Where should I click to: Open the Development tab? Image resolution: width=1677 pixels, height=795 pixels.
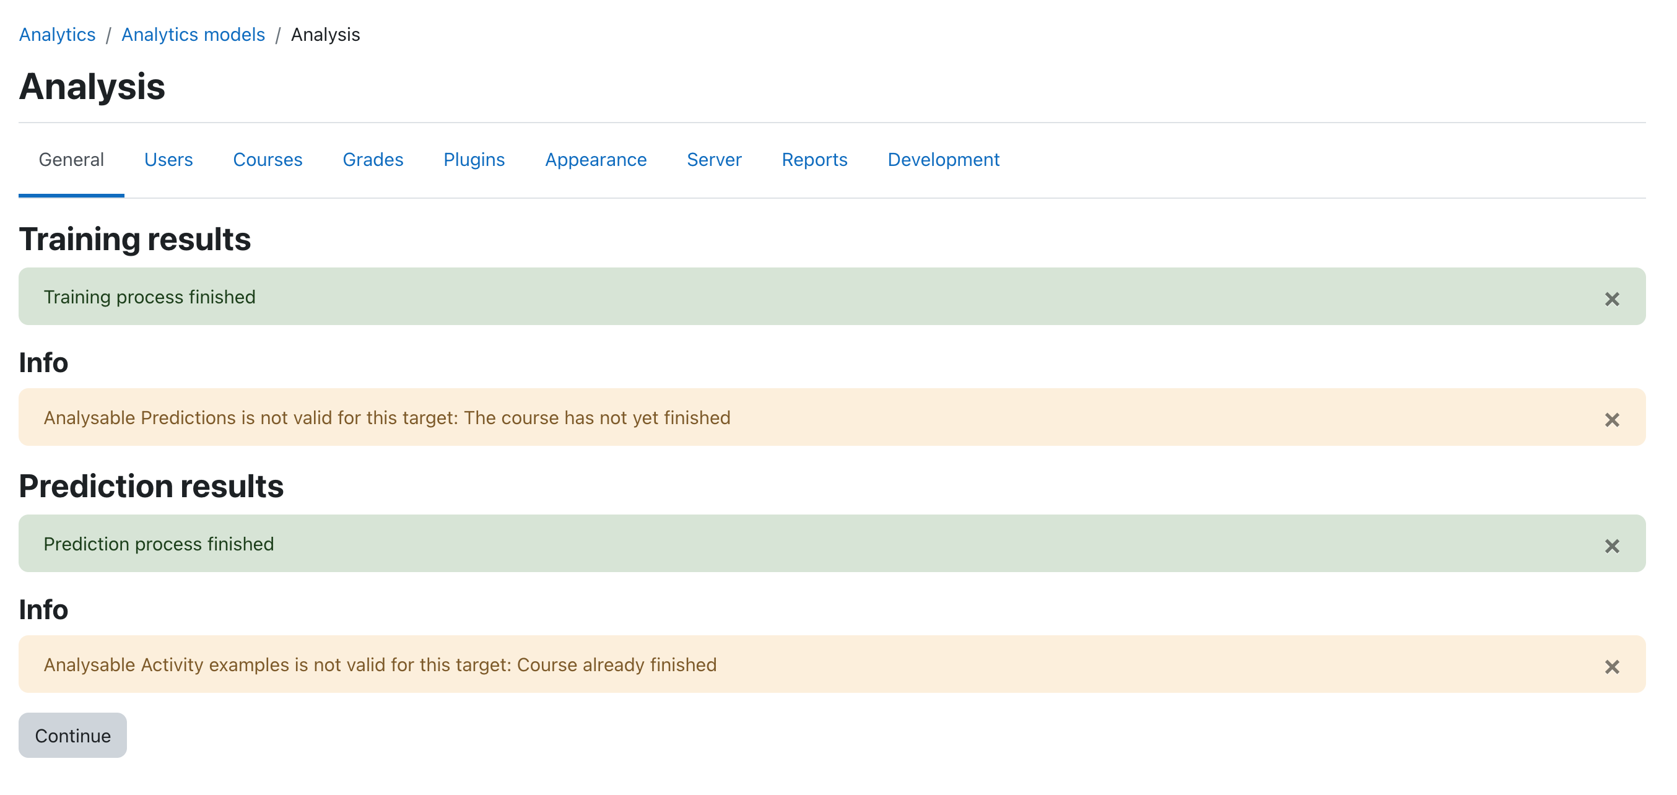(x=943, y=160)
